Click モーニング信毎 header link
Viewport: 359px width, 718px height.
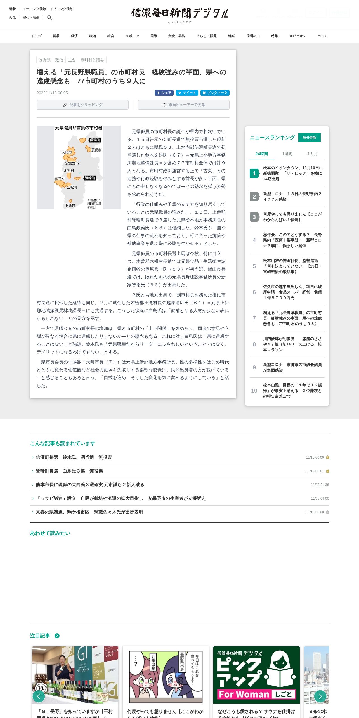coord(34,9)
